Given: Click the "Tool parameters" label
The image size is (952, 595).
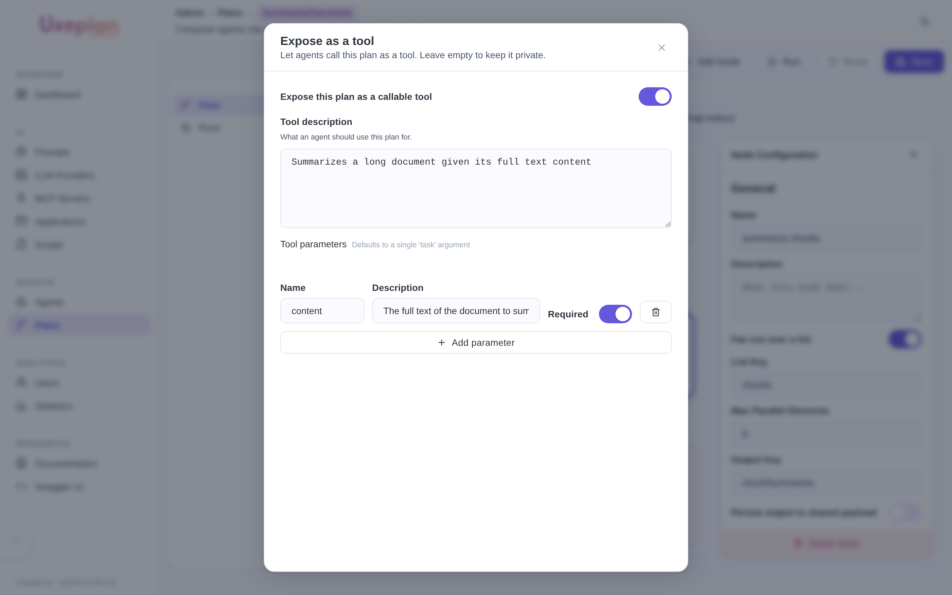Looking at the screenshot, I should click(x=313, y=244).
